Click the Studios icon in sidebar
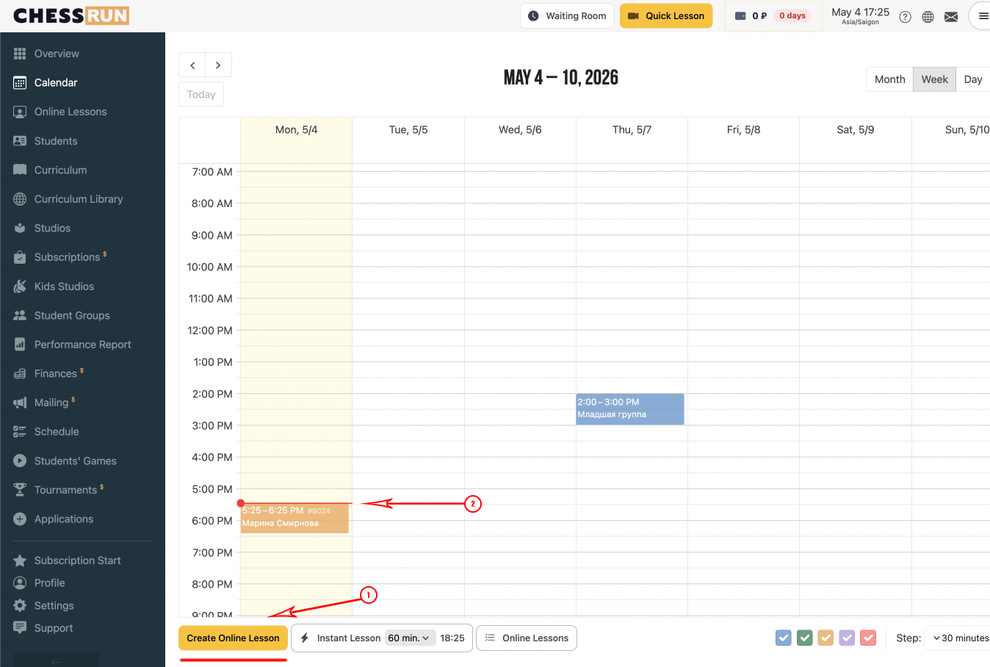This screenshot has height=667, width=990. (x=20, y=228)
